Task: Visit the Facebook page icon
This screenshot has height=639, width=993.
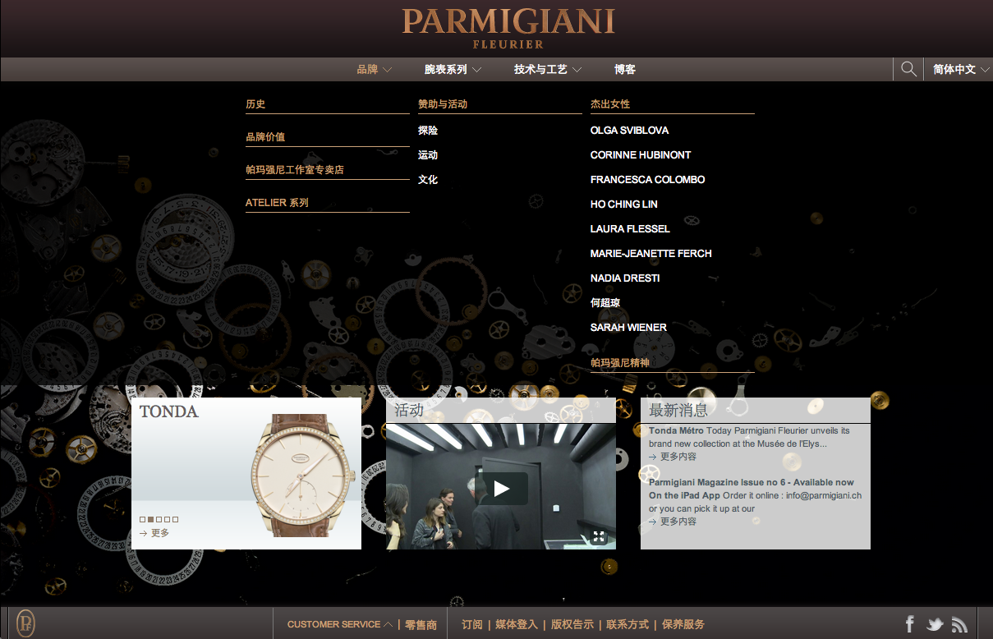Action: pyautogui.click(x=909, y=624)
